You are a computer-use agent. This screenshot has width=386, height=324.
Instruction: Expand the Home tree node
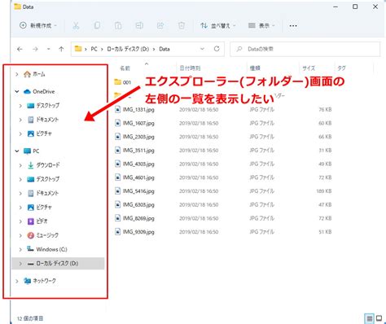[17, 74]
